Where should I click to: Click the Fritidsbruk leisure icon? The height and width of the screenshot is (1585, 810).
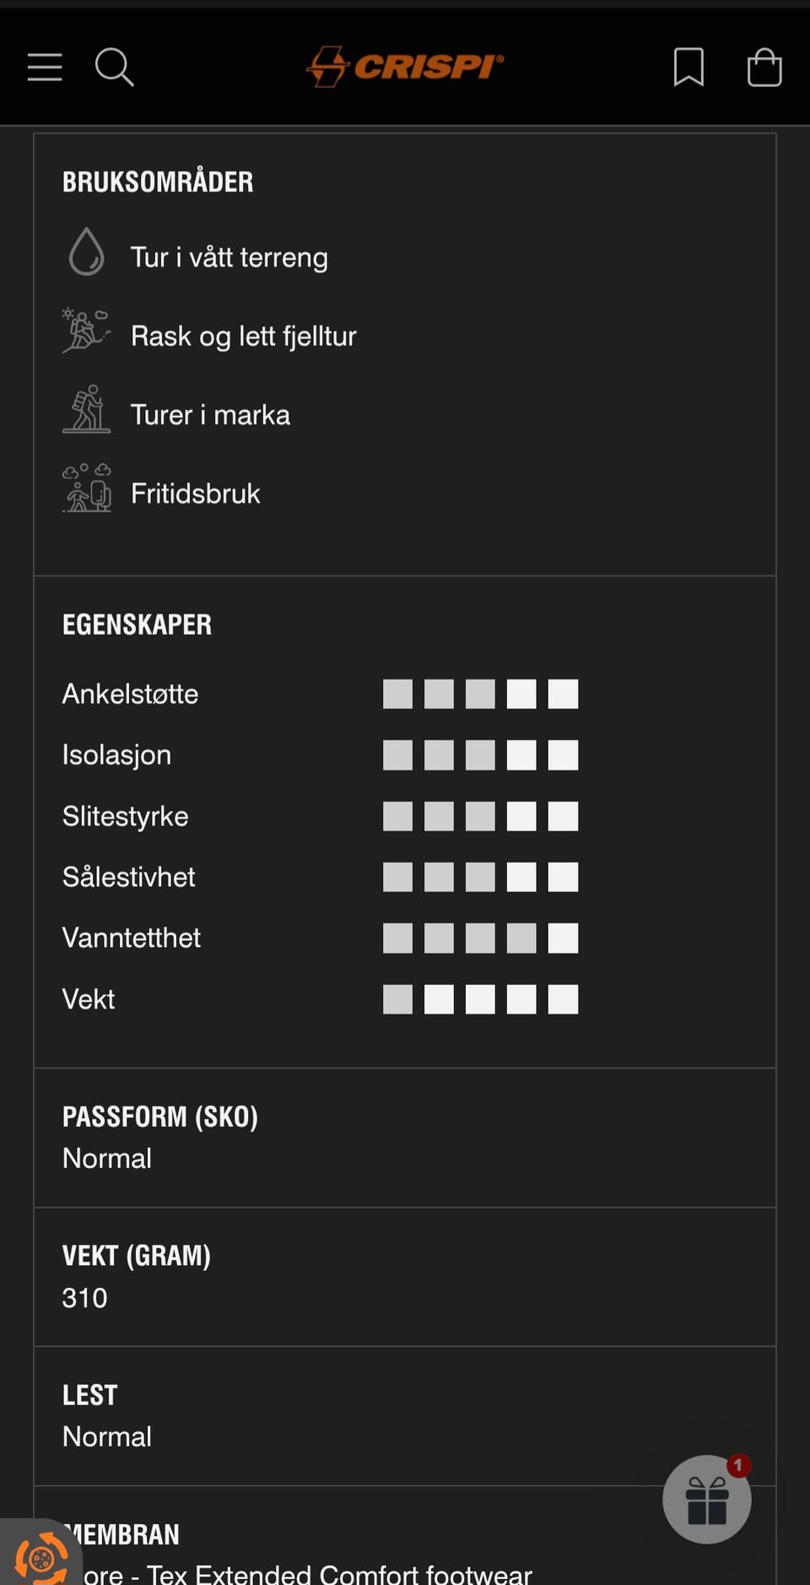click(86, 489)
